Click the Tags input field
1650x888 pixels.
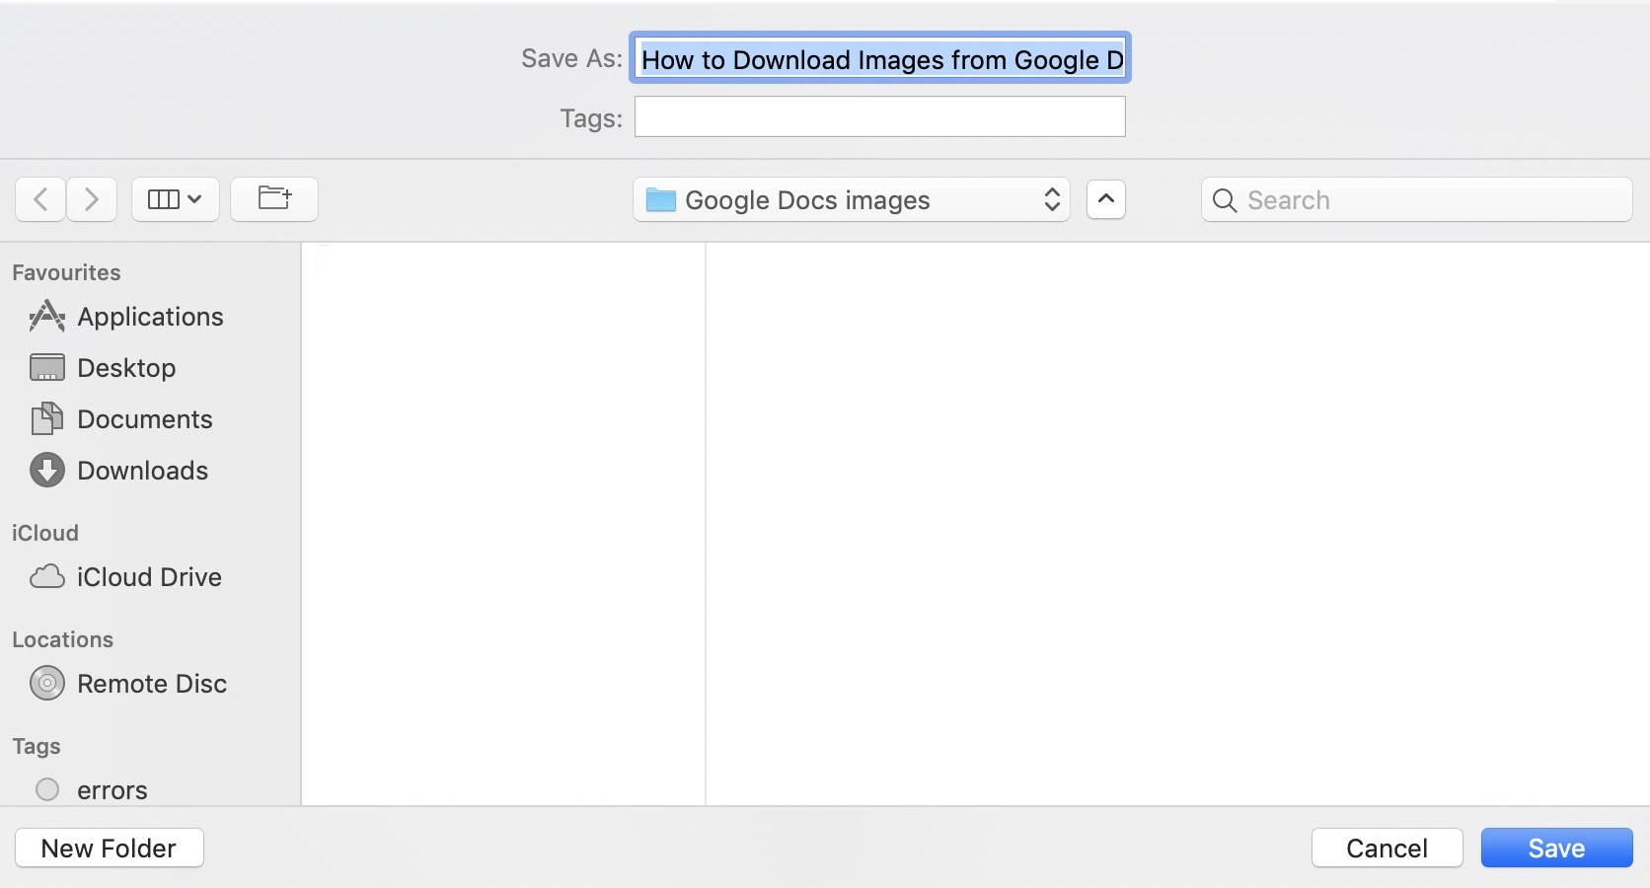click(x=880, y=116)
